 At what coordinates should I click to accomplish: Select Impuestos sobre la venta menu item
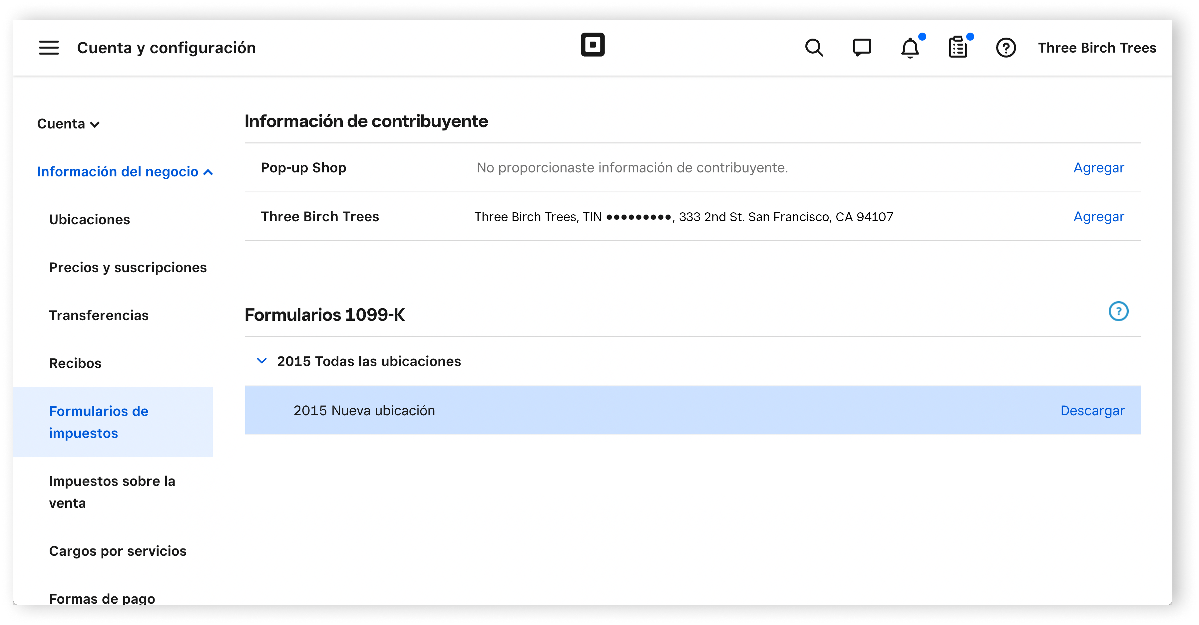(x=112, y=492)
